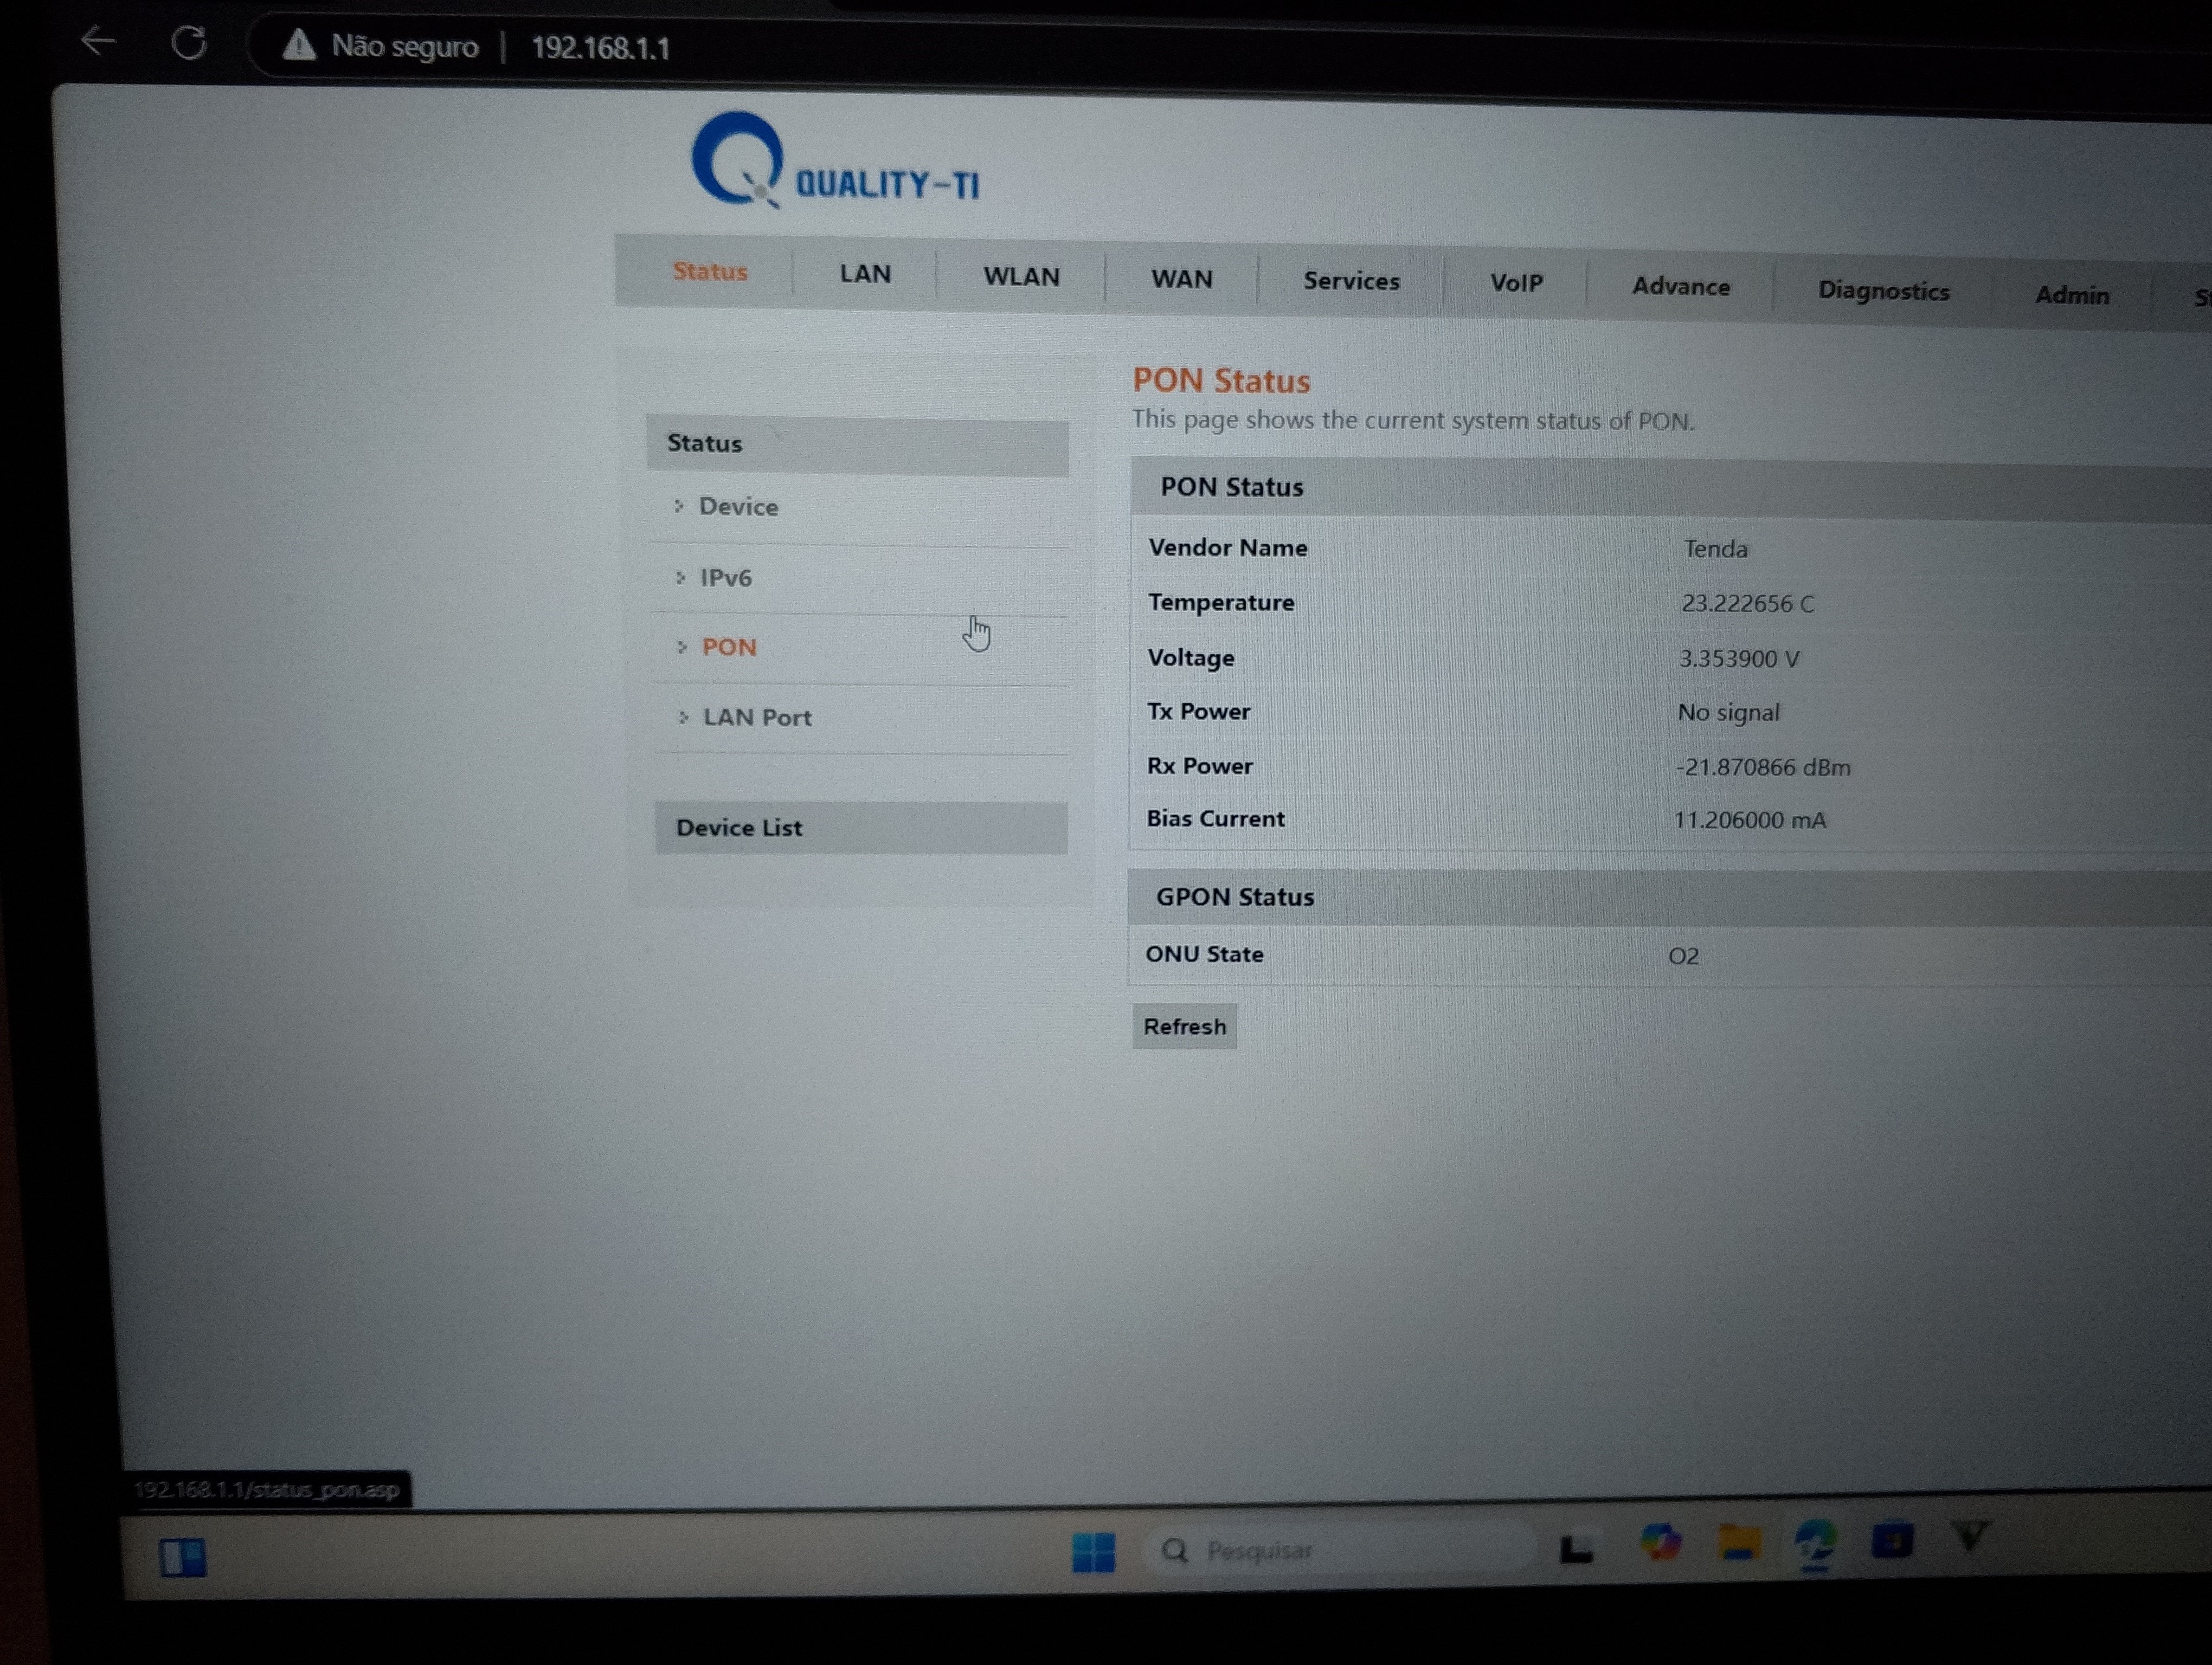Viewport: 2212px width, 1665px height.
Task: Select the LAN Port sidebar item
Action: [x=756, y=718]
